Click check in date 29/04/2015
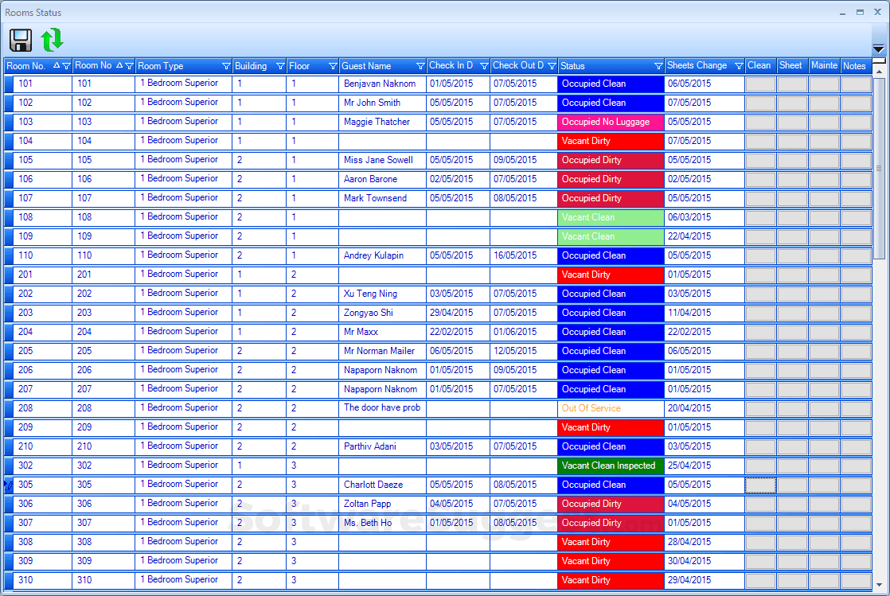The height and width of the screenshot is (596, 890). [451, 314]
